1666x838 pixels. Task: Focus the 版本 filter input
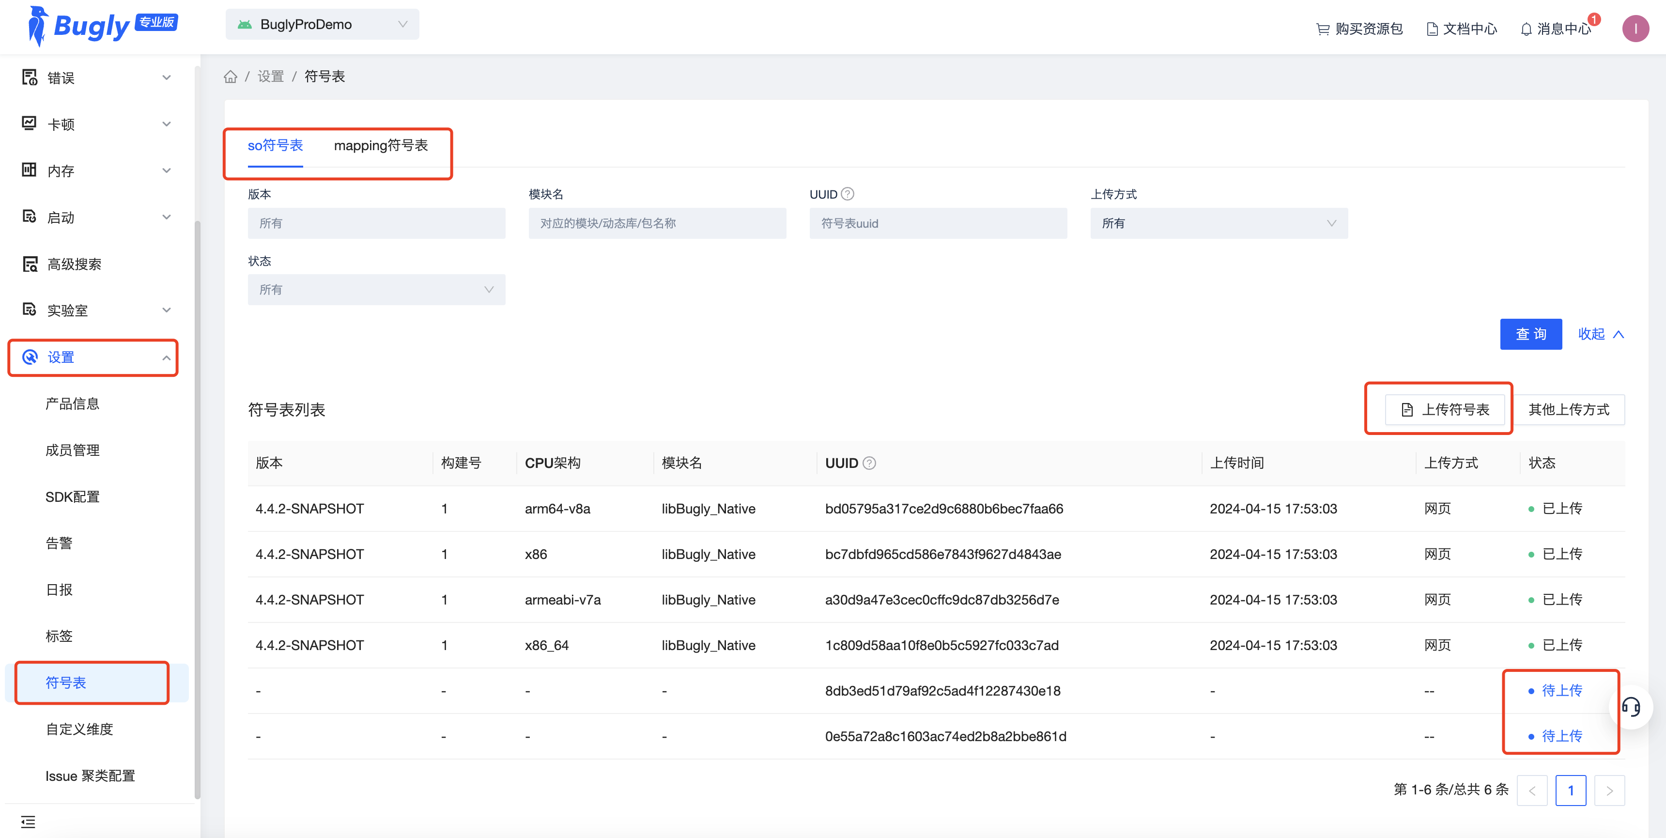click(376, 223)
